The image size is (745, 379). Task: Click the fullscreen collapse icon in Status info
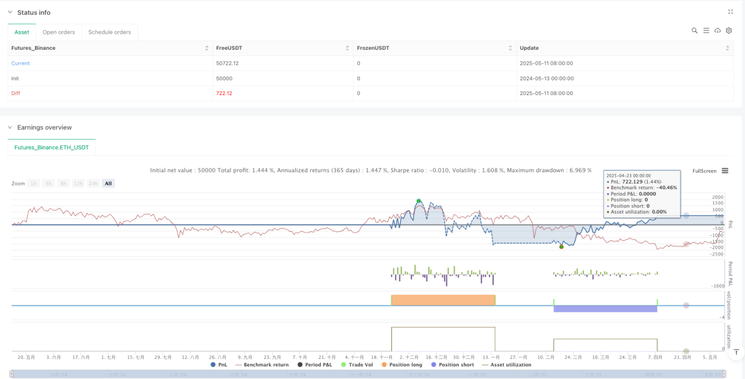[730, 11]
